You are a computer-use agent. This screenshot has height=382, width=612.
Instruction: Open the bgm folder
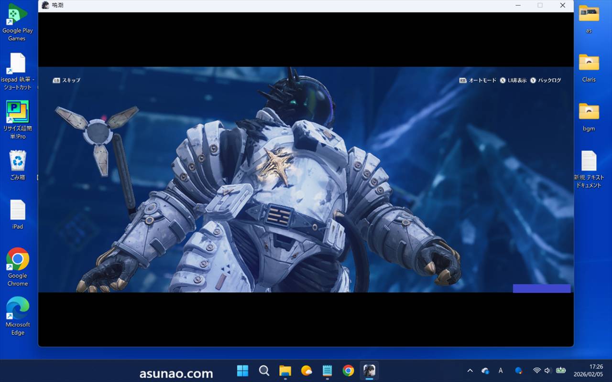[589, 117]
